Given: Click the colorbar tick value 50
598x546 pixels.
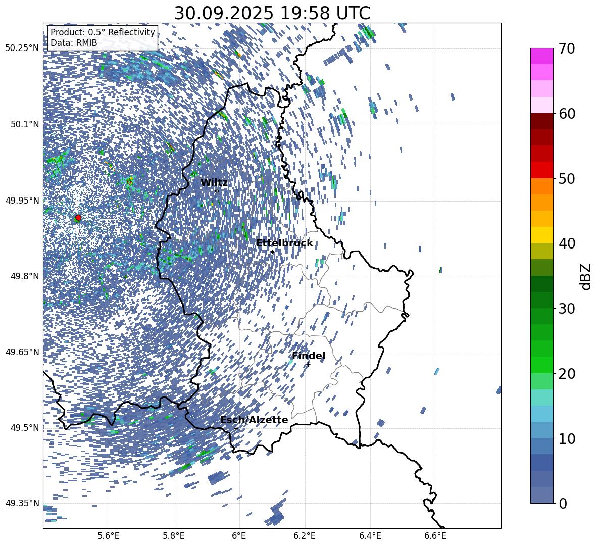Looking at the screenshot, I should (x=567, y=178).
